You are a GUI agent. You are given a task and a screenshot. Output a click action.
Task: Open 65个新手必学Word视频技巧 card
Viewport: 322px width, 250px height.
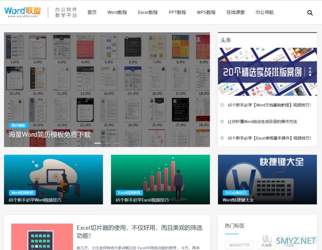coord(54,180)
